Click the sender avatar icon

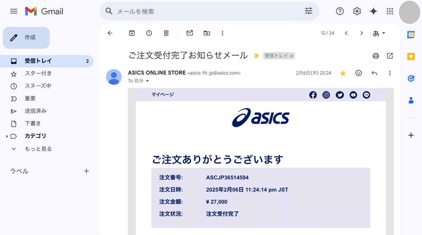(114, 77)
